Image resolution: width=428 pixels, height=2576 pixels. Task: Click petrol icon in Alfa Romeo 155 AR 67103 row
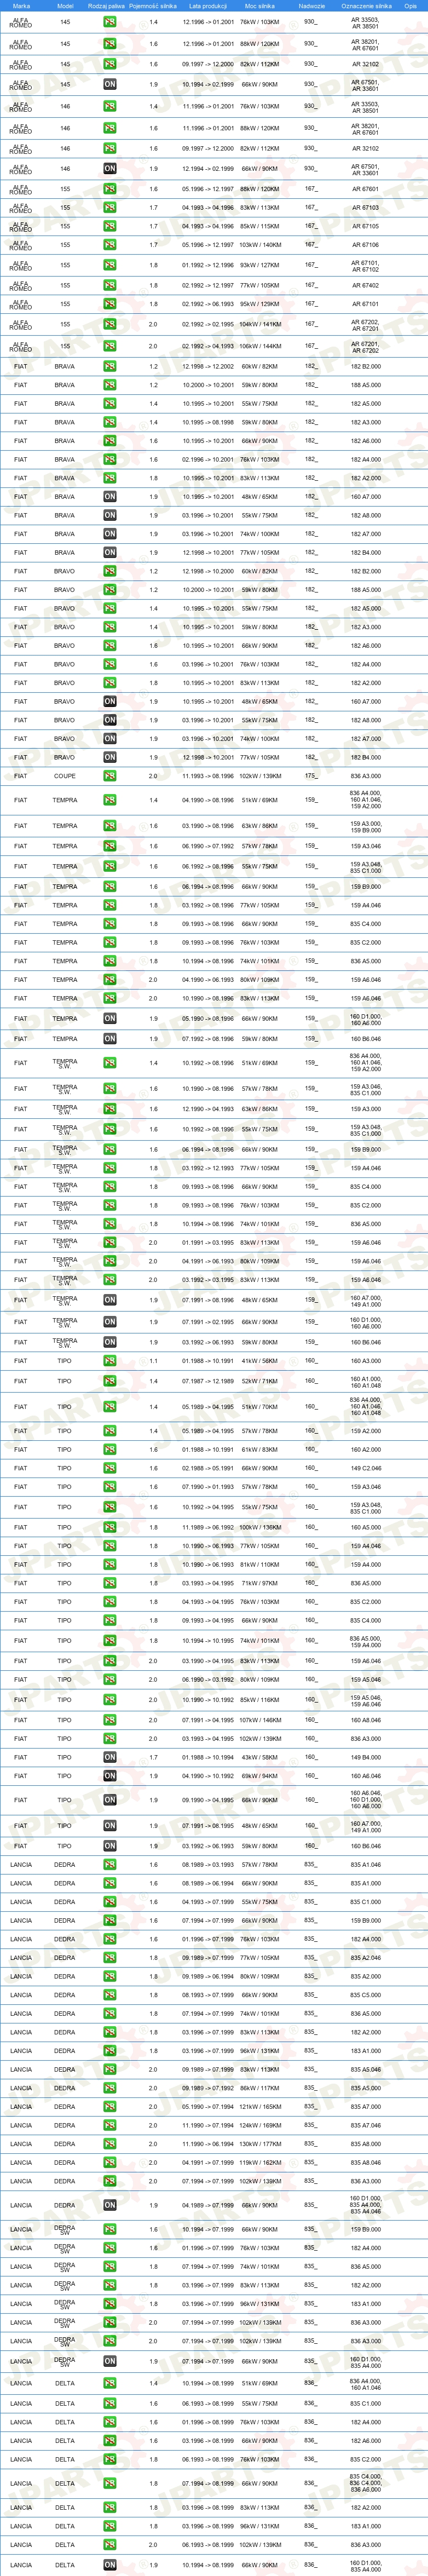point(110,208)
